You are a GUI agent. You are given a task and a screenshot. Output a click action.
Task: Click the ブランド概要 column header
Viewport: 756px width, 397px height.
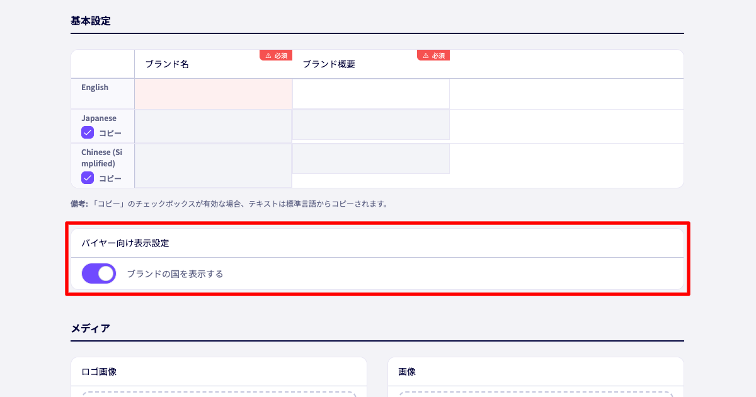point(329,64)
